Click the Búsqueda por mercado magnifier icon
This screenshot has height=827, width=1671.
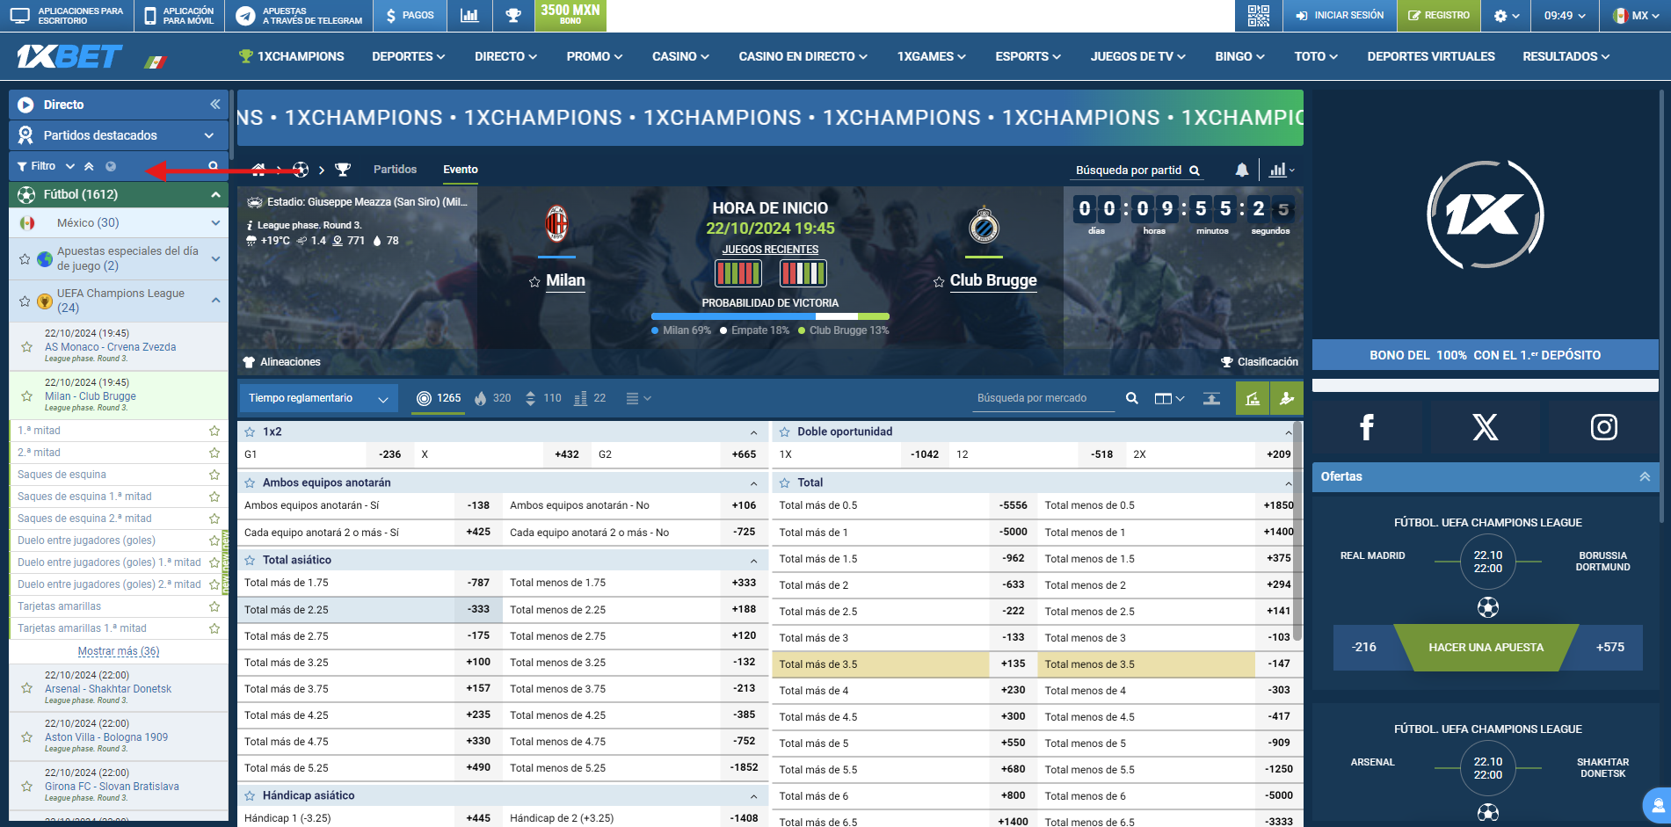point(1132,398)
